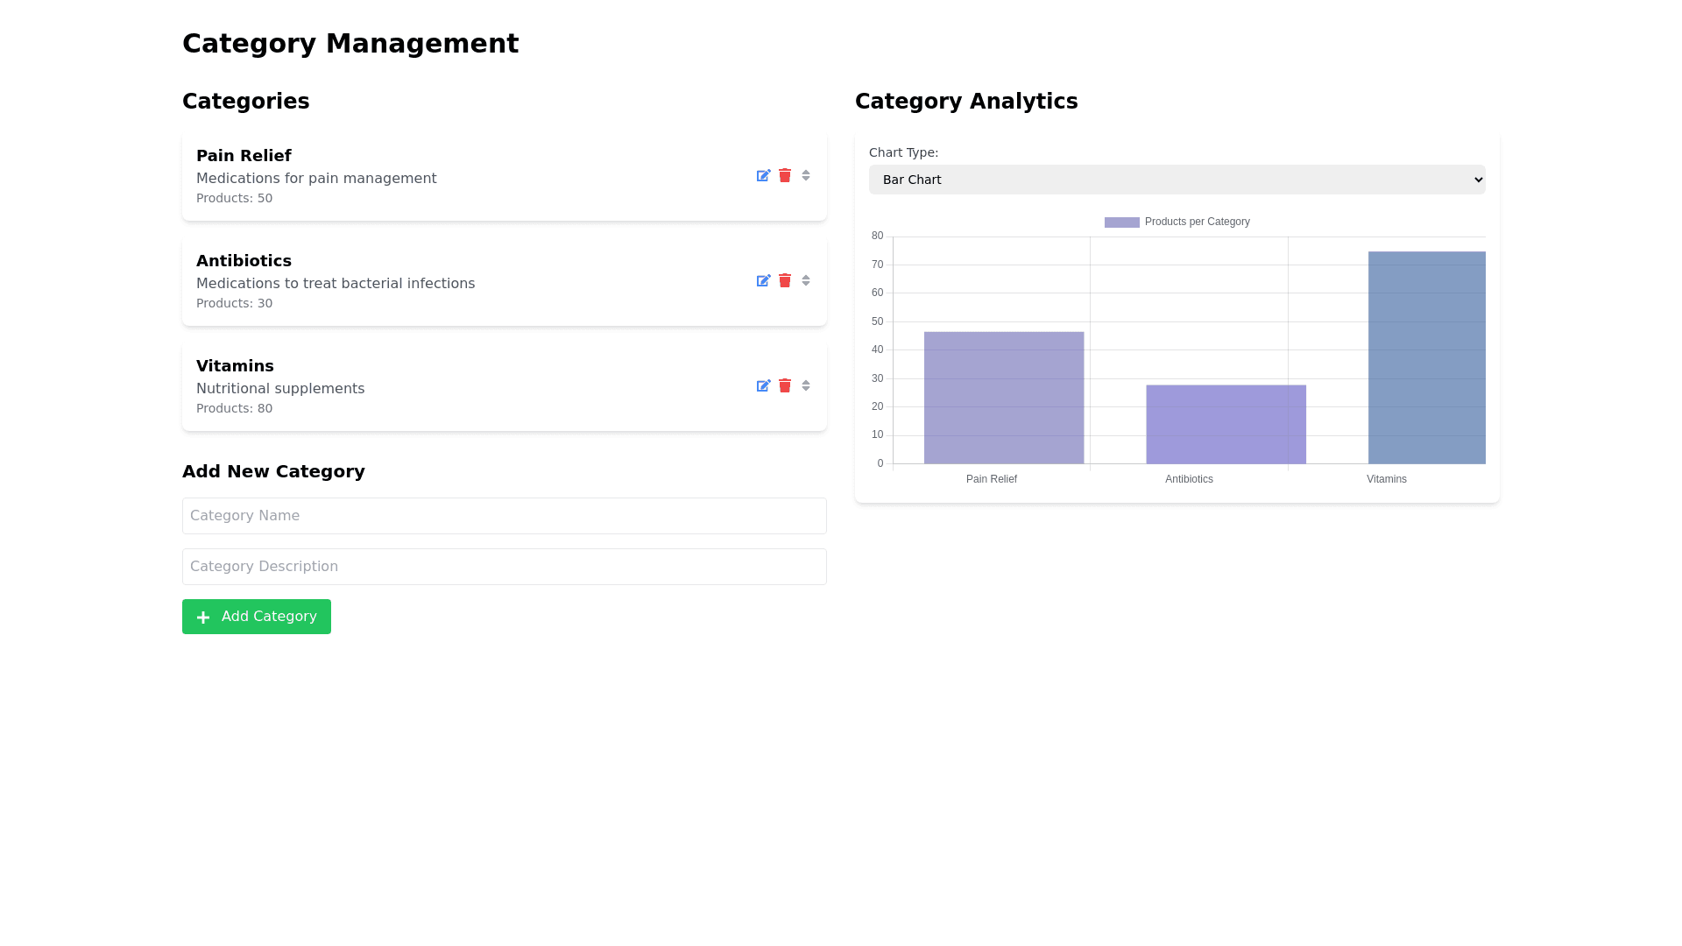This screenshot has width=1682, height=946.
Task: Click the legend color swatch in the chart
Action: tap(1121, 222)
